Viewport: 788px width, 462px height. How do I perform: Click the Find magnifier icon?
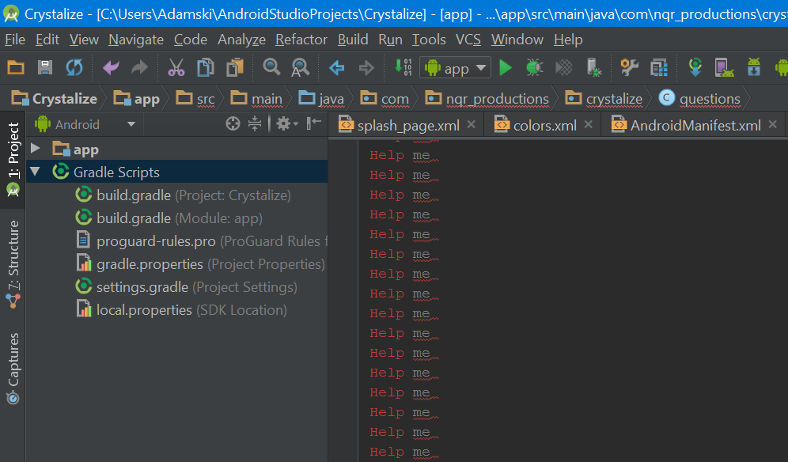272,68
